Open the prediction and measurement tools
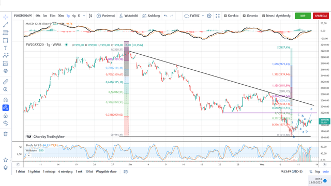Viewport: 331px width, 186px height. coord(6,63)
